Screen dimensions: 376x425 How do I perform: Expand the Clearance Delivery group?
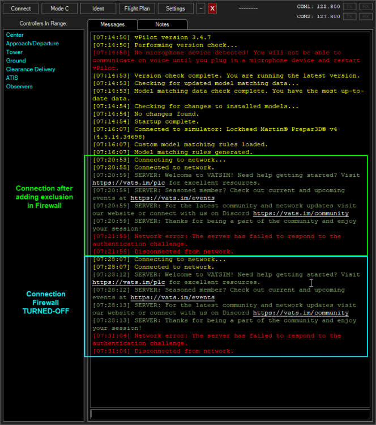(x=31, y=69)
